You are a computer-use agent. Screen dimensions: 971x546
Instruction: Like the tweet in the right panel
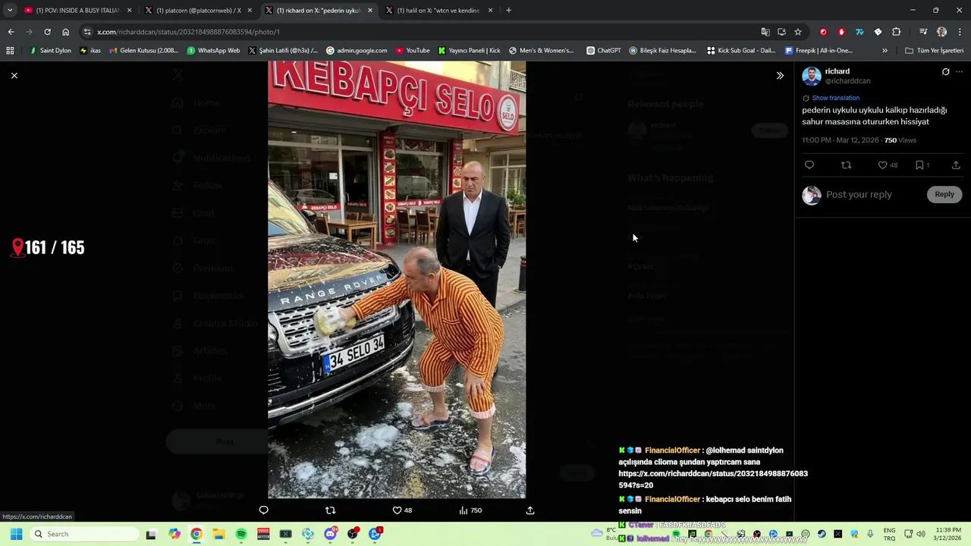click(888, 165)
